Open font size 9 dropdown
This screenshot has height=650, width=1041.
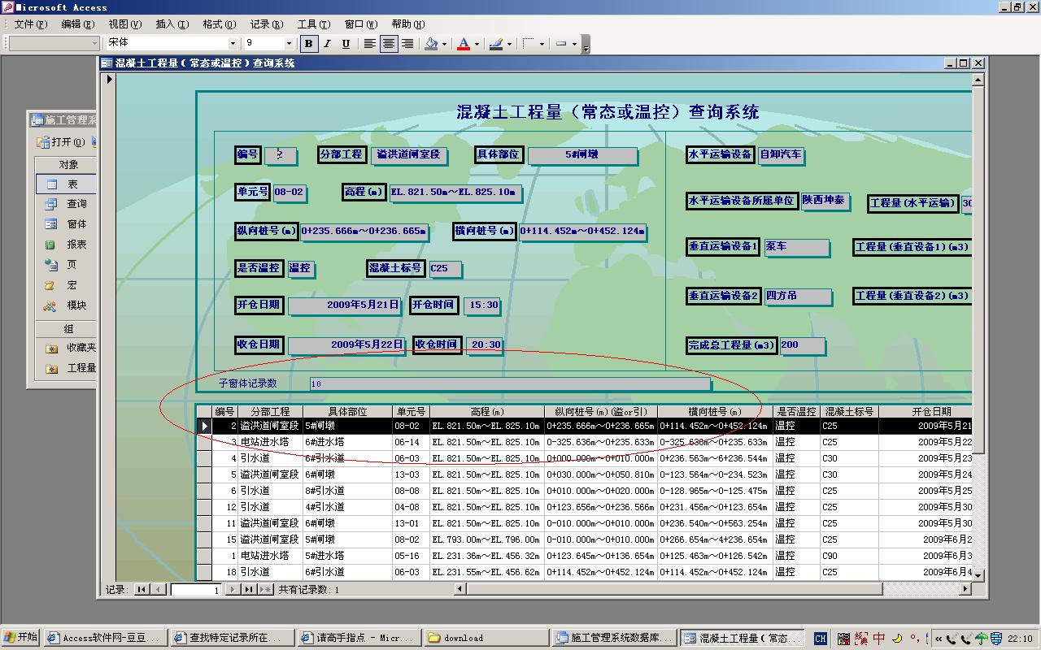(x=289, y=43)
